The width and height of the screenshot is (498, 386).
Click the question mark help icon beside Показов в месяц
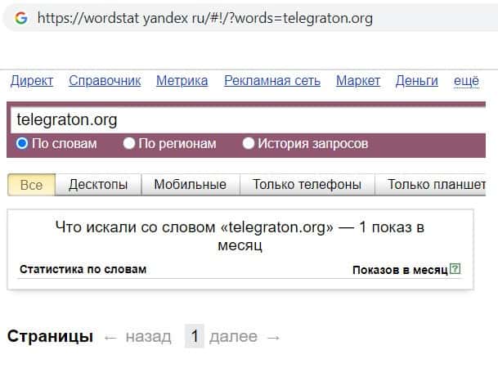tap(455, 269)
